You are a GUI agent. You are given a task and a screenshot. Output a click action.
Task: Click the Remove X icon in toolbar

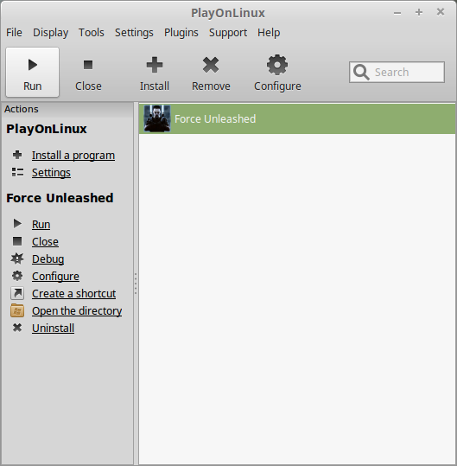211,65
